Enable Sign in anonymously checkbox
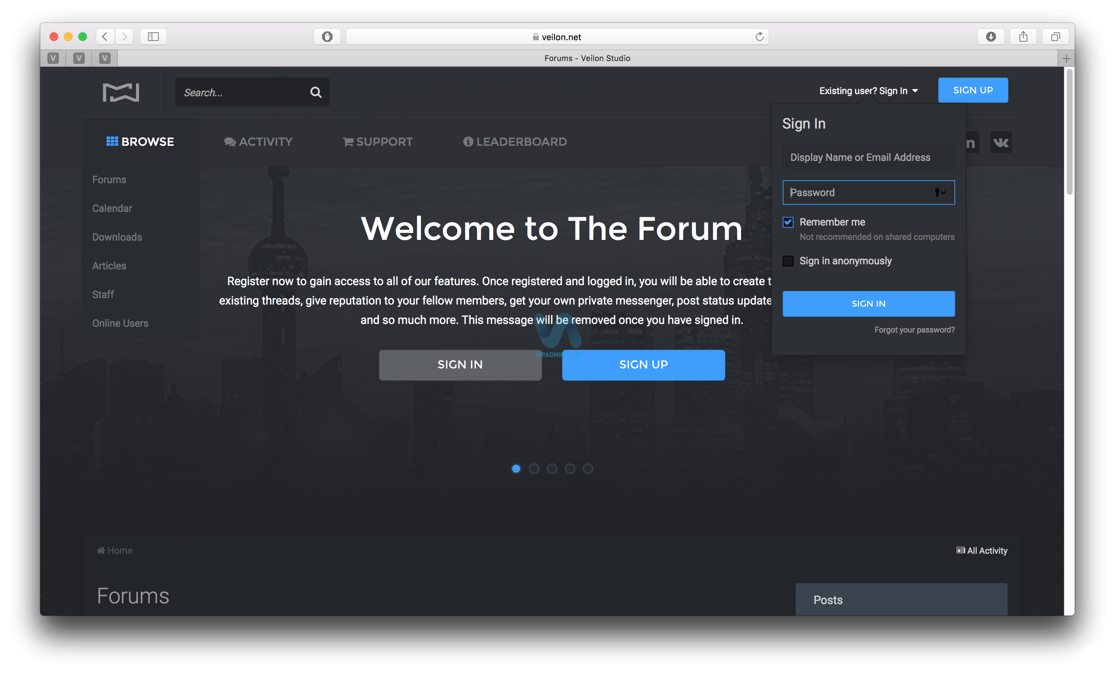The image size is (1115, 673). point(788,261)
